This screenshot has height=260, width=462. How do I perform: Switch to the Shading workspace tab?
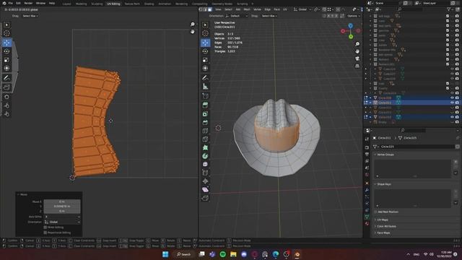tap(149, 4)
